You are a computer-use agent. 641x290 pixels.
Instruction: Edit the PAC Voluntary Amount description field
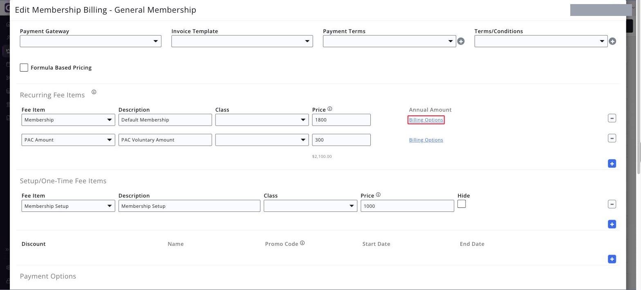coord(165,140)
